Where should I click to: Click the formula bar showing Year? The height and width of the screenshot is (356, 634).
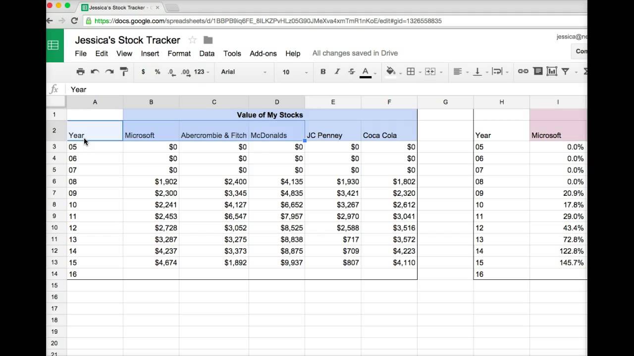[327, 89]
